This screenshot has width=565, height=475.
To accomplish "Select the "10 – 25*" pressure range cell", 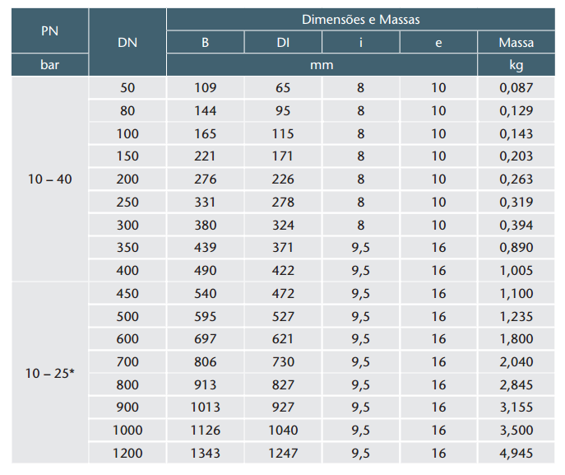I will pos(49,373).
